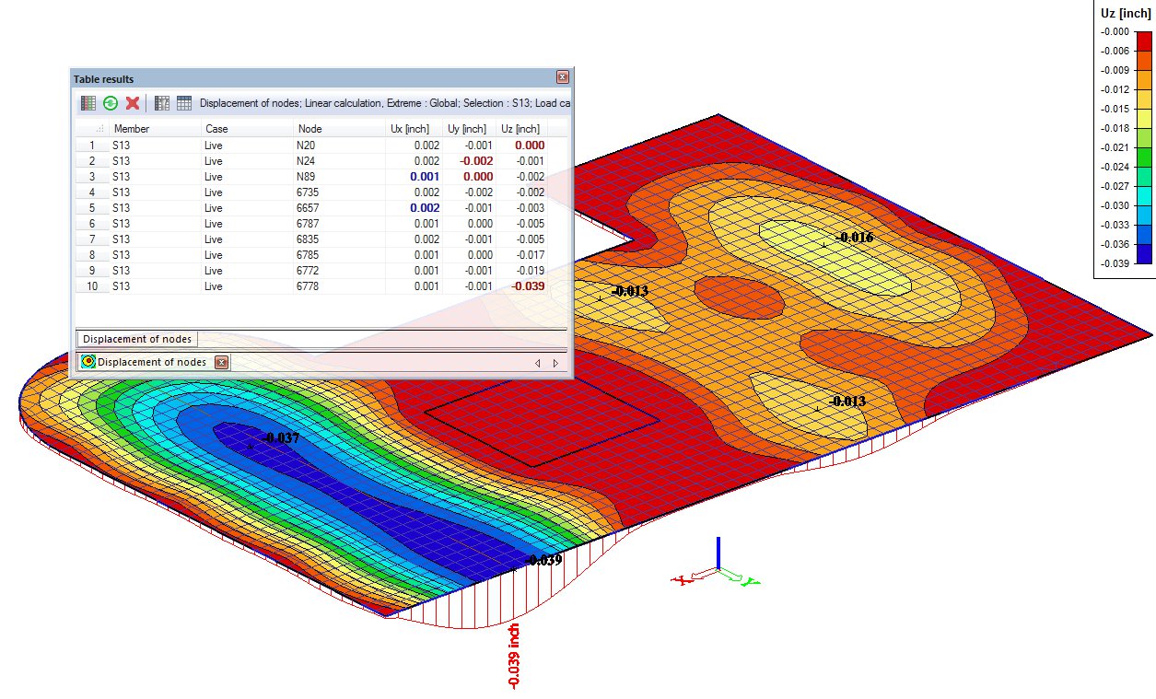Select row 10 header in results table
1156x699 pixels.
pyautogui.click(x=91, y=286)
